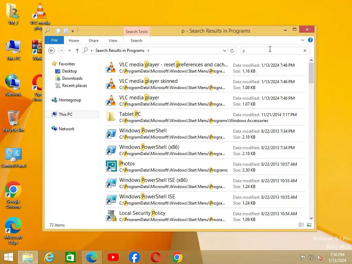
Task: Switch to the View ribbon tab
Action: click(113, 41)
